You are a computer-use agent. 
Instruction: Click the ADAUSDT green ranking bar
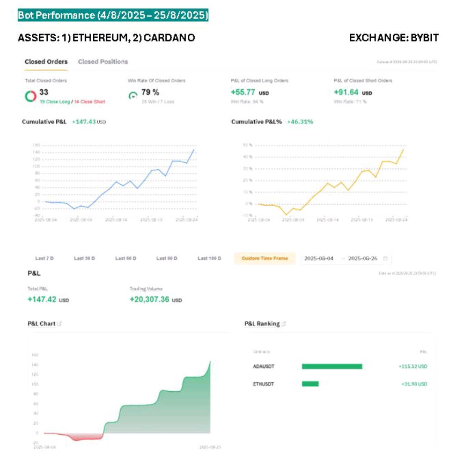tap(332, 366)
